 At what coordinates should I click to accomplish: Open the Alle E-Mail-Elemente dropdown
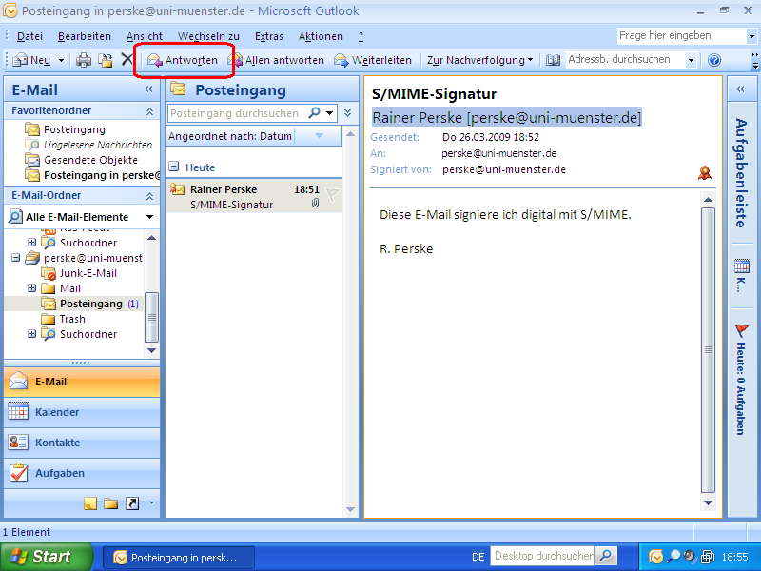149,217
